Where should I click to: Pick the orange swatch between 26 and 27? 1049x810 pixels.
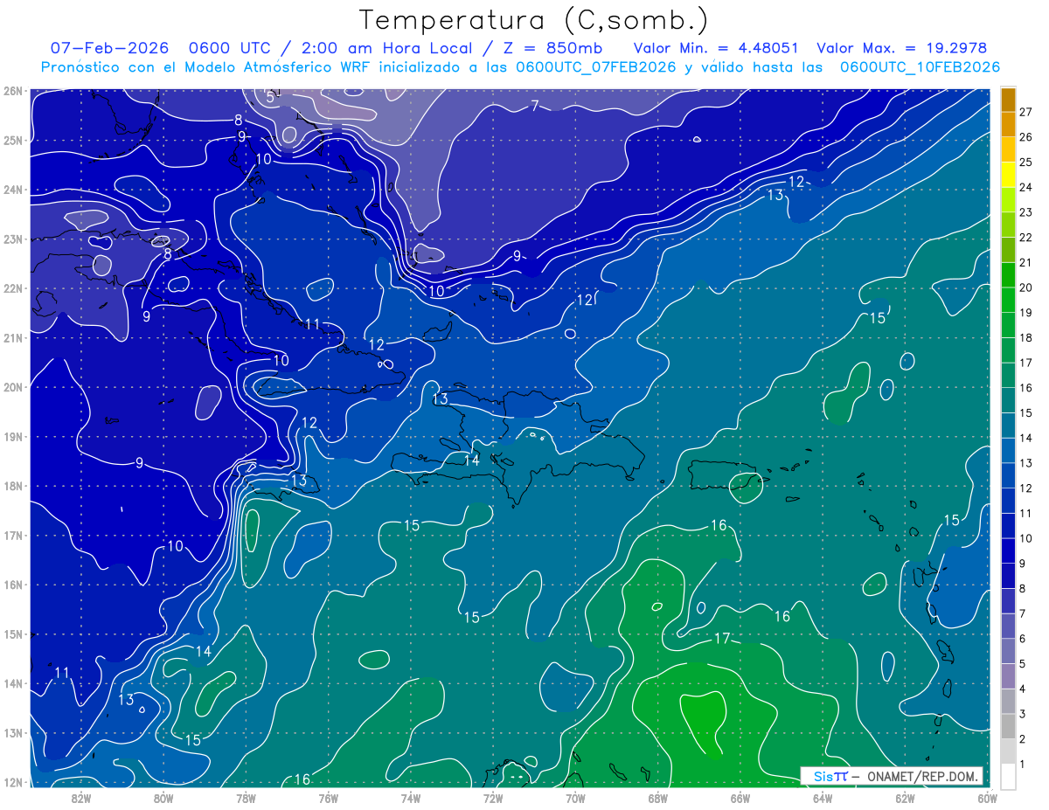[x=1008, y=124]
